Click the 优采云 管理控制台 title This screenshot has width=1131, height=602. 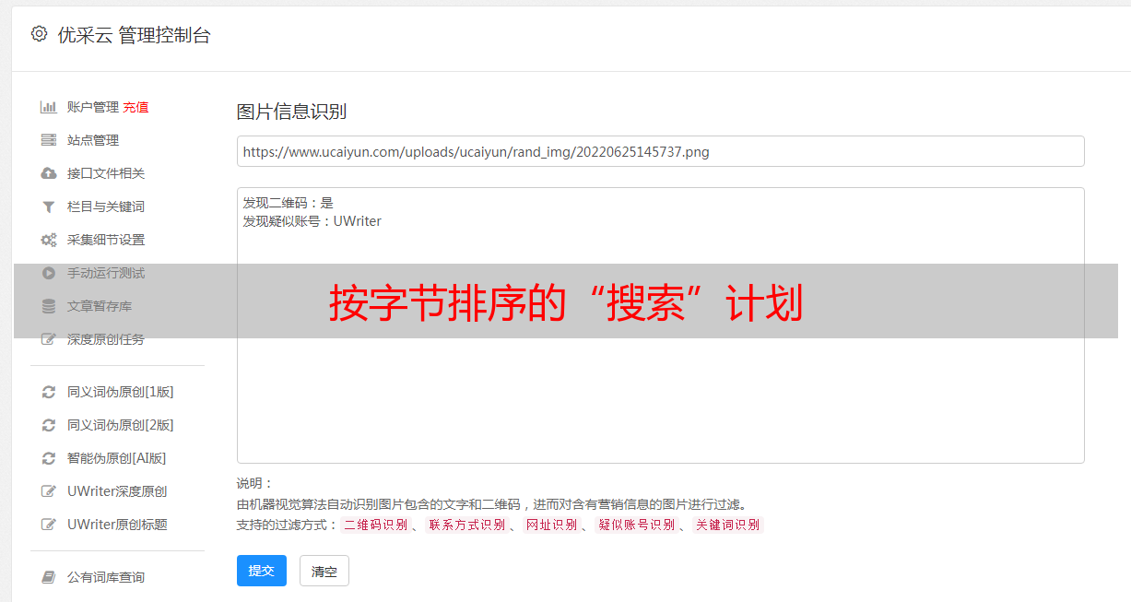click(x=134, y=35)
